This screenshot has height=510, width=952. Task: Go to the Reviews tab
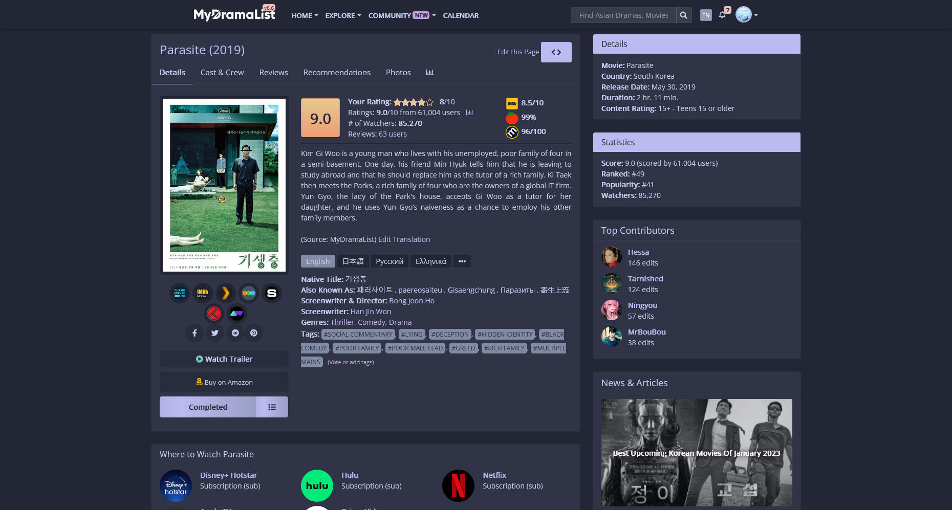273,73
